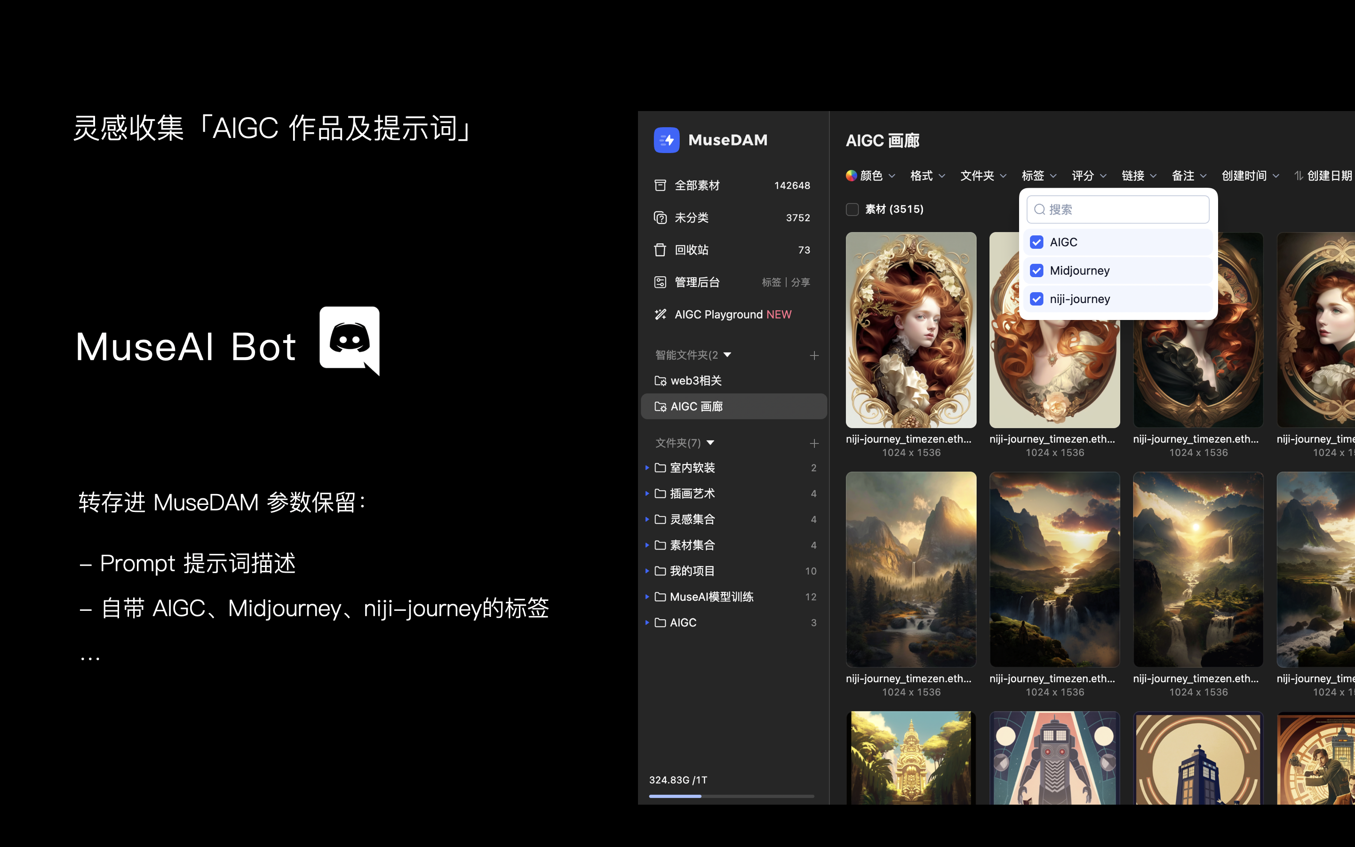Uncheck the Midjourney tag checkbox
1355x847 pixels.
click(x=1036, y=271)
